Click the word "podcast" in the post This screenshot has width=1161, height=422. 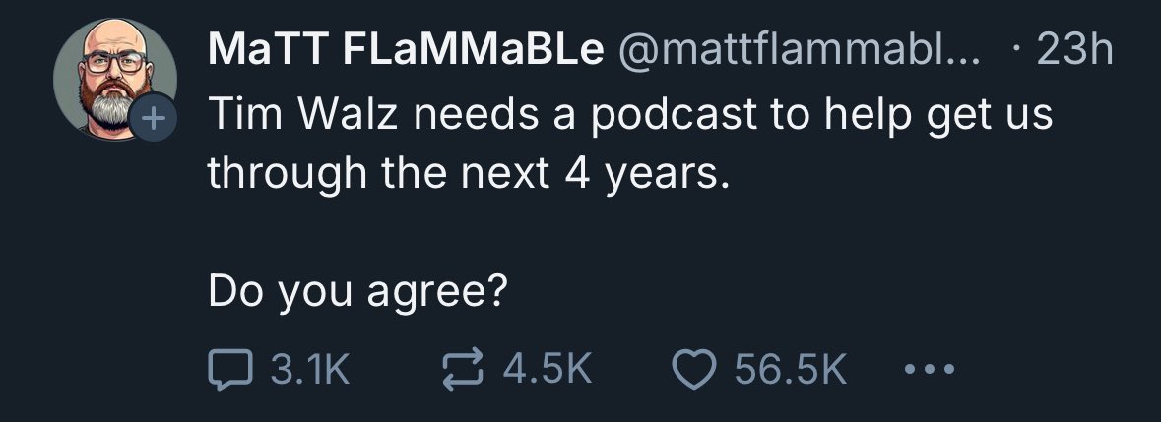coord(673,114)
